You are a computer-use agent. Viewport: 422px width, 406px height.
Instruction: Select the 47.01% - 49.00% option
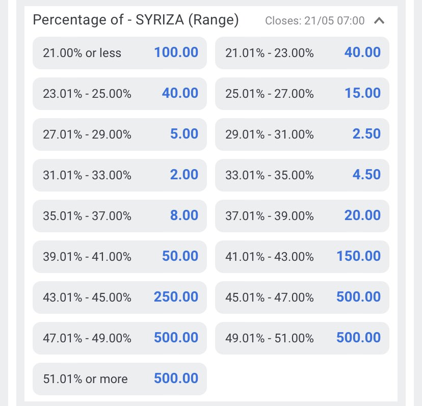pyautogui.click(x=120, y=338)
